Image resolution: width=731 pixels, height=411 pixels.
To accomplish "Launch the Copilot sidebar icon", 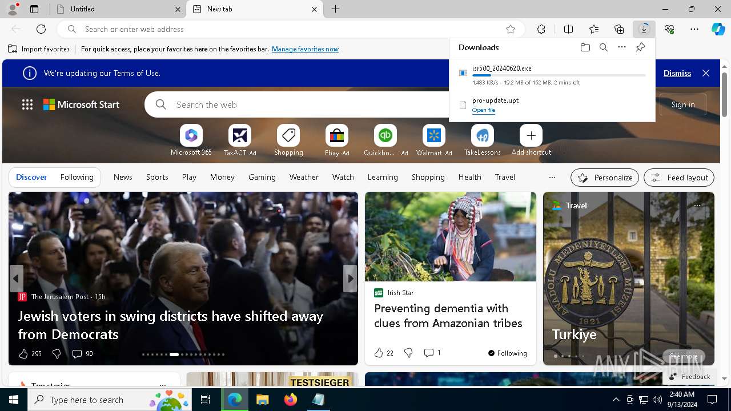I will click(x=718, y=29).
